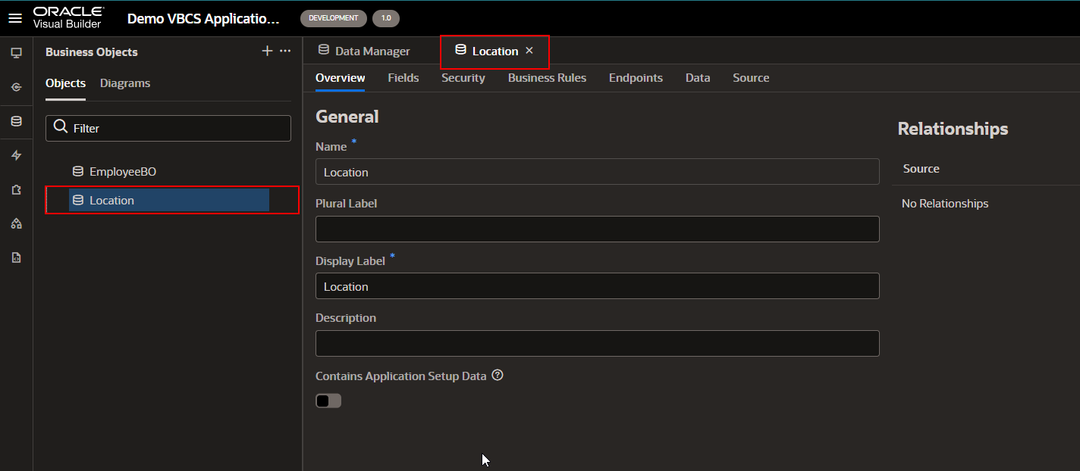1080x471 pixels.
Task: Open Business Objects more options ellipsis
Action: point(285,51)
